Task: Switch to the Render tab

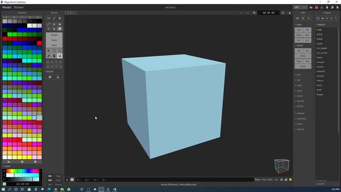Action: [x=19, y=7]
